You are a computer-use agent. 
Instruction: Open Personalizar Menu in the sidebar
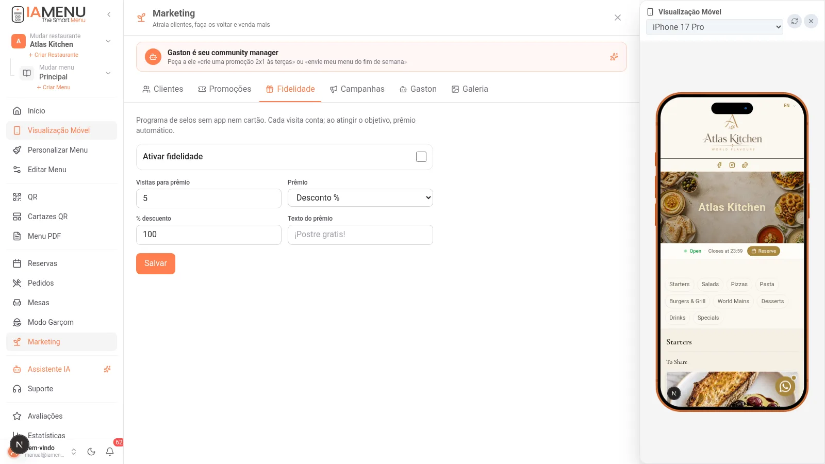tap(61, 150)
